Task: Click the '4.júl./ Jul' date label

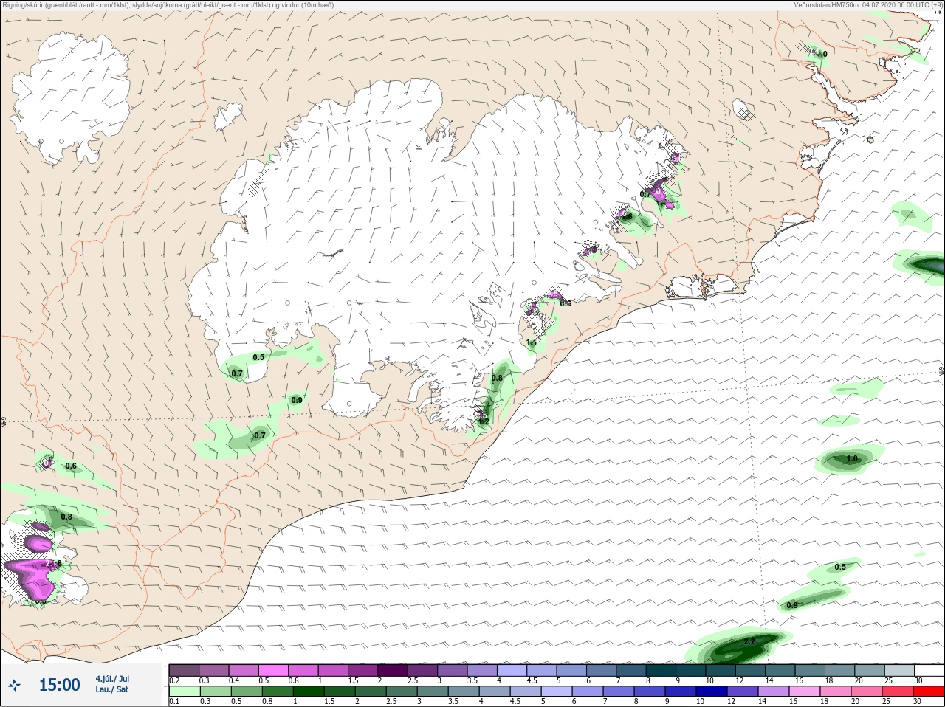Action: coord(112,679)
